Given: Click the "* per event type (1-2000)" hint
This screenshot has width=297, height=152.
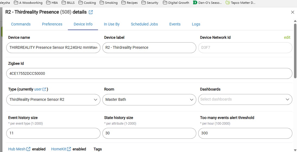Looking at the screenshot, I should [25, 124].
